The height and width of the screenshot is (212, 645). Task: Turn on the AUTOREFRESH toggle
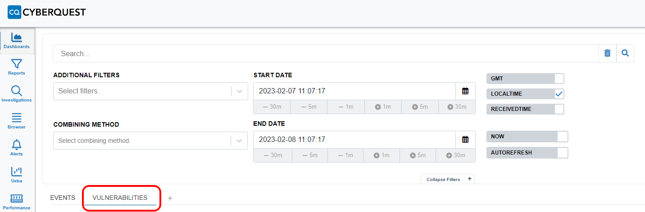[x=563, y=153]
